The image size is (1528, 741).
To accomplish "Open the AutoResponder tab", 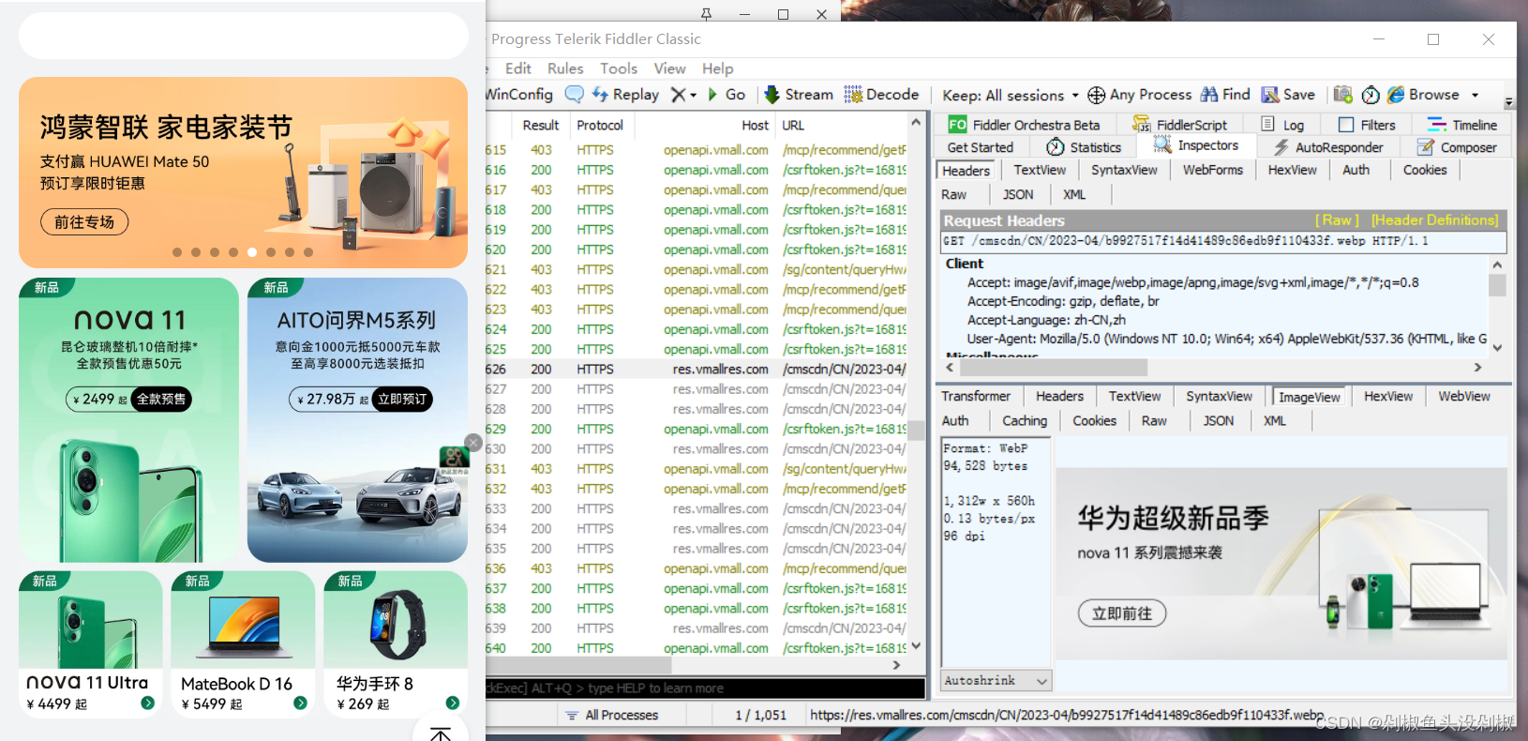I will tap(1328, 147).
